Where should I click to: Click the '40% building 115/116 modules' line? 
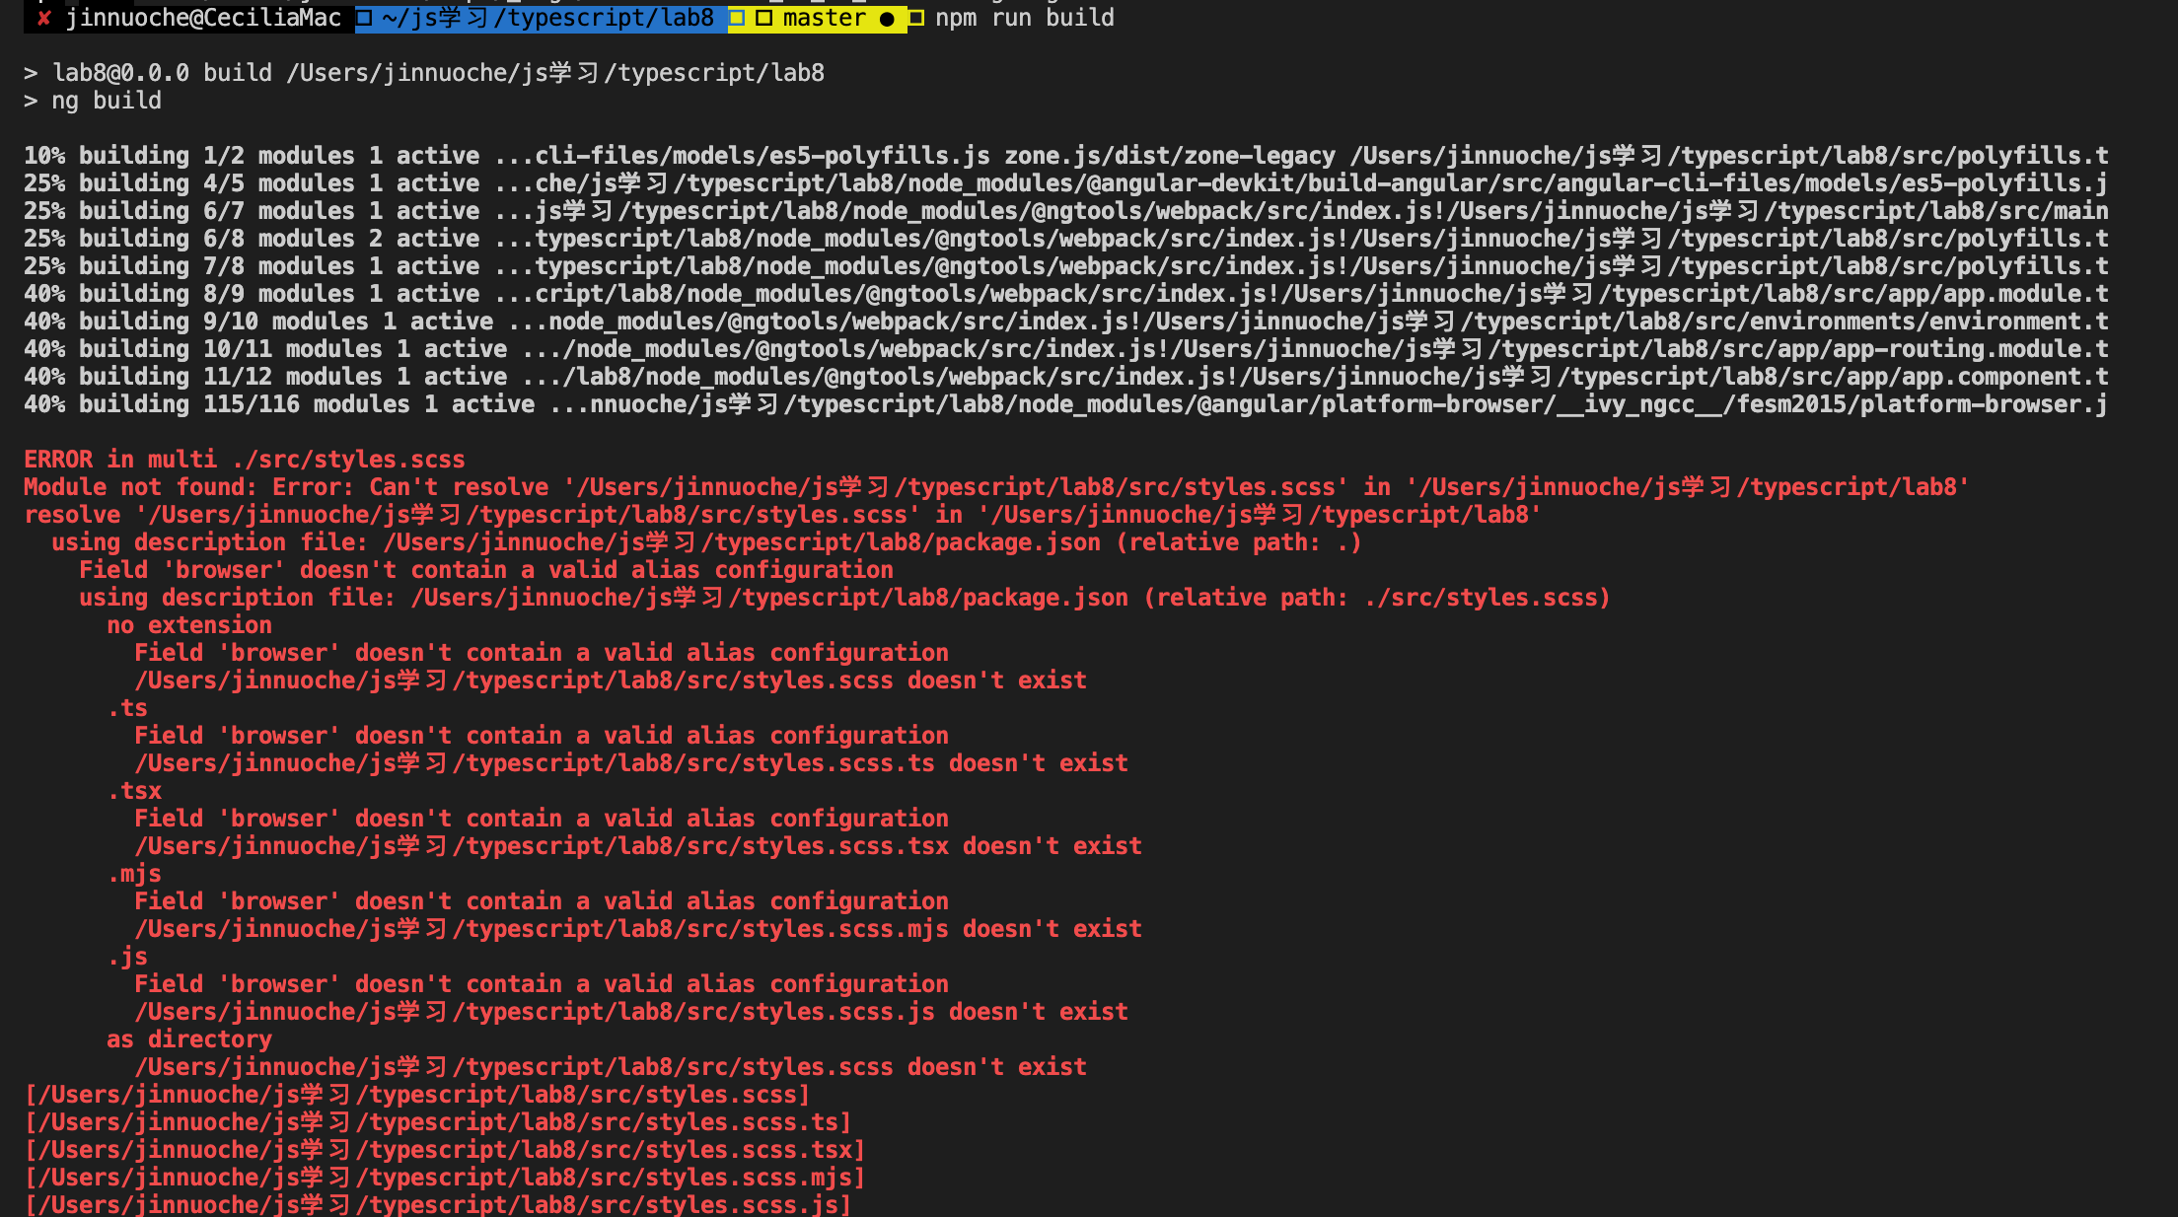pos(1066,404)
